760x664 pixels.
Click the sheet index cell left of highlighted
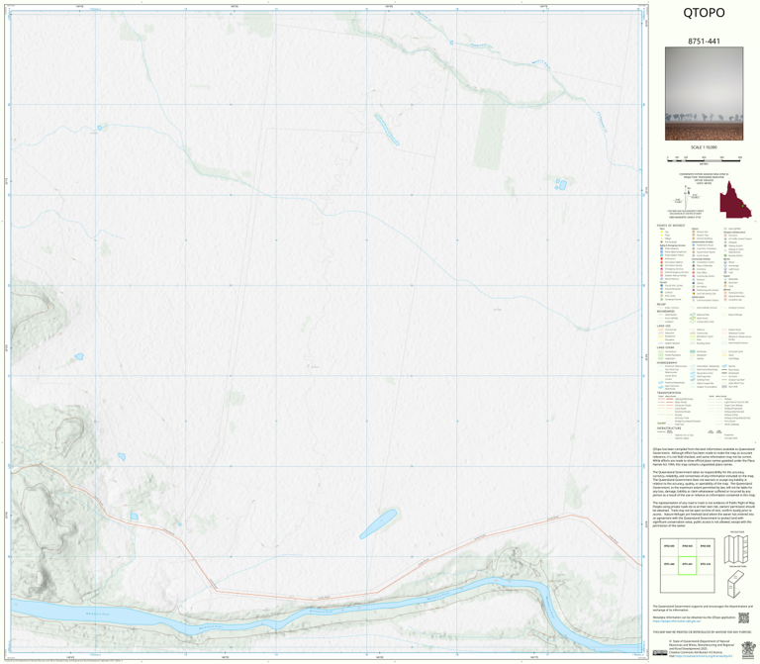click(x=669, y=565)
